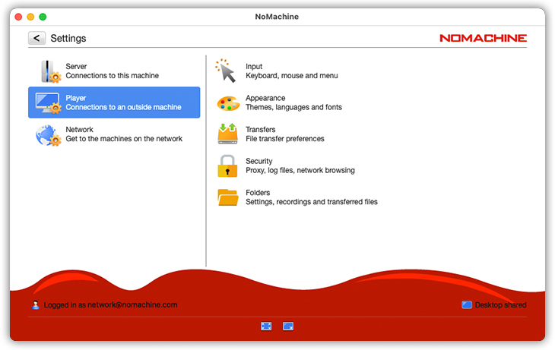Click the Desktop shared status icon

pyautogui.click(x=466, y=305)
